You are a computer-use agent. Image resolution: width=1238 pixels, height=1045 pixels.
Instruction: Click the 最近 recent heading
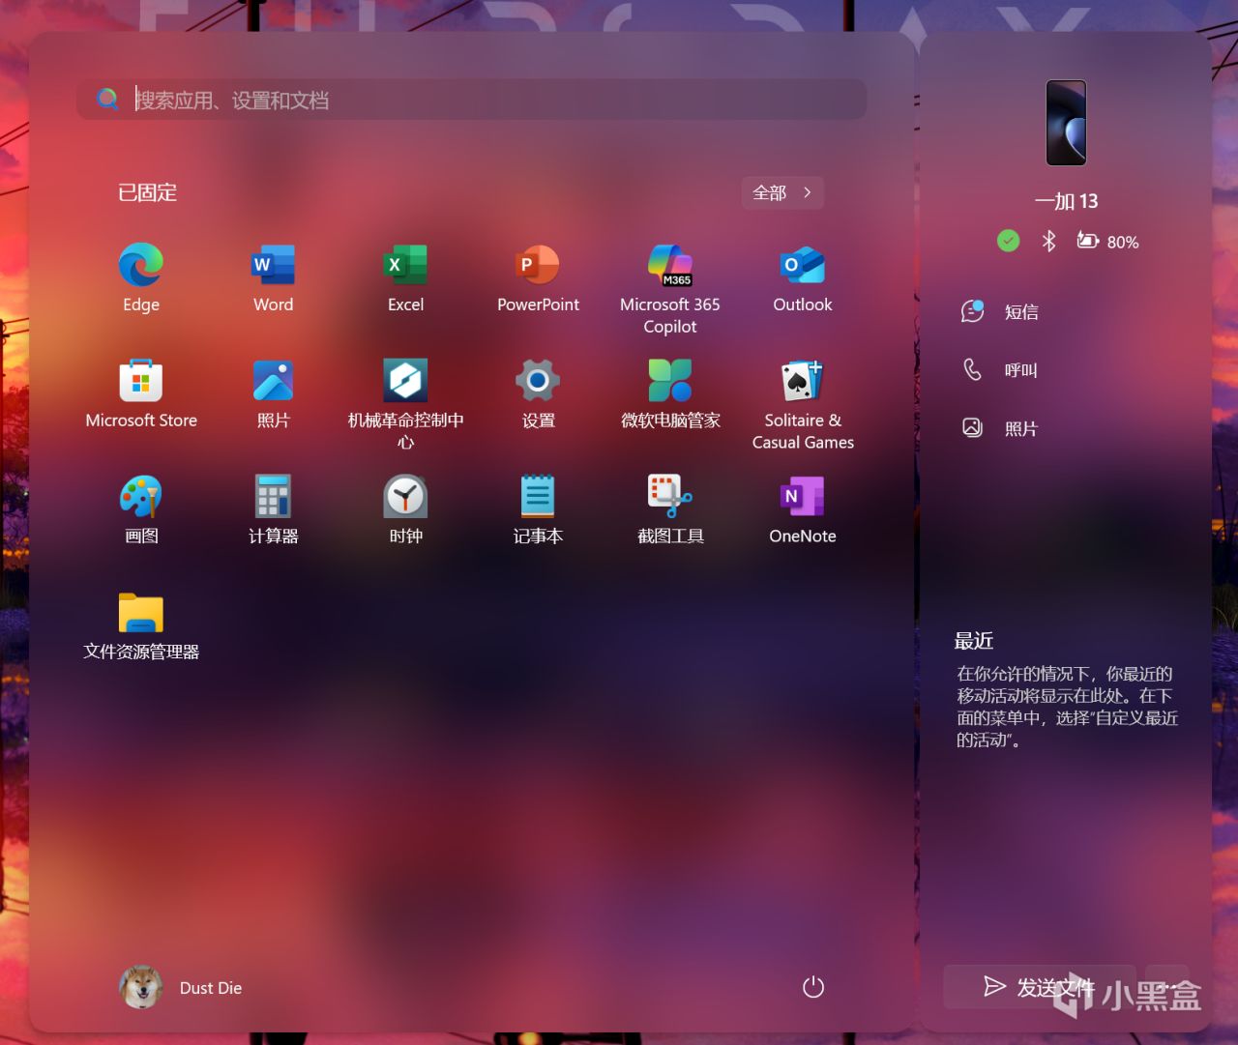[x=974, y=641]
